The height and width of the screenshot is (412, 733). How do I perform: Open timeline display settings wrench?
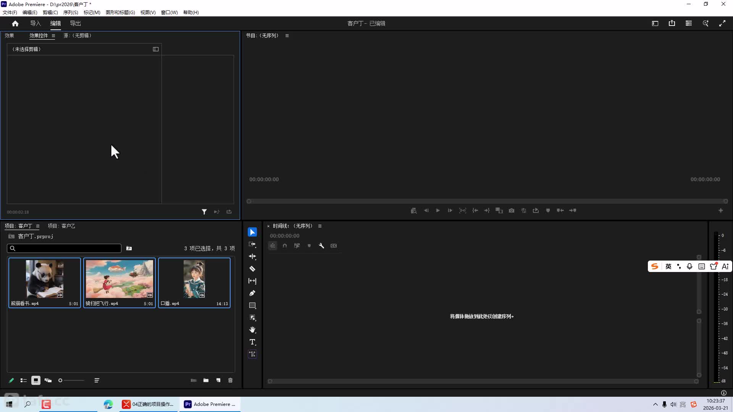[x=321, y=246]
